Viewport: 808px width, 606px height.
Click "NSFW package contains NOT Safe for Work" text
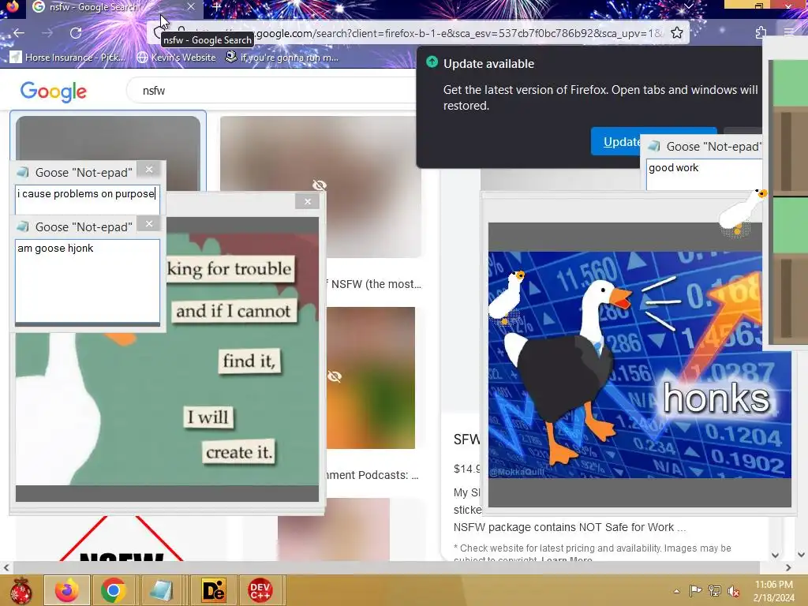coord(569,527)
